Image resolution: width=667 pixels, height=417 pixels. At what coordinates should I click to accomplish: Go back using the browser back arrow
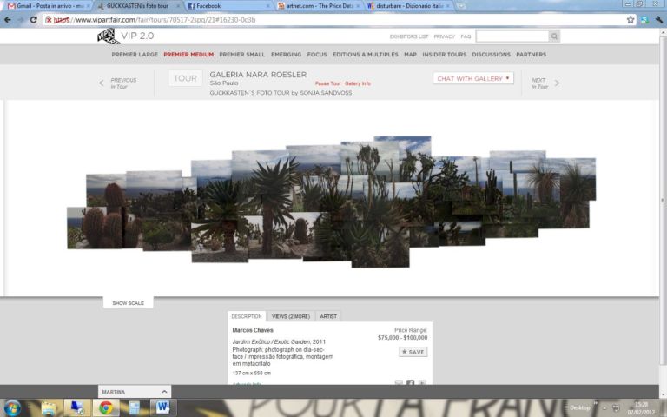point(8,20)
